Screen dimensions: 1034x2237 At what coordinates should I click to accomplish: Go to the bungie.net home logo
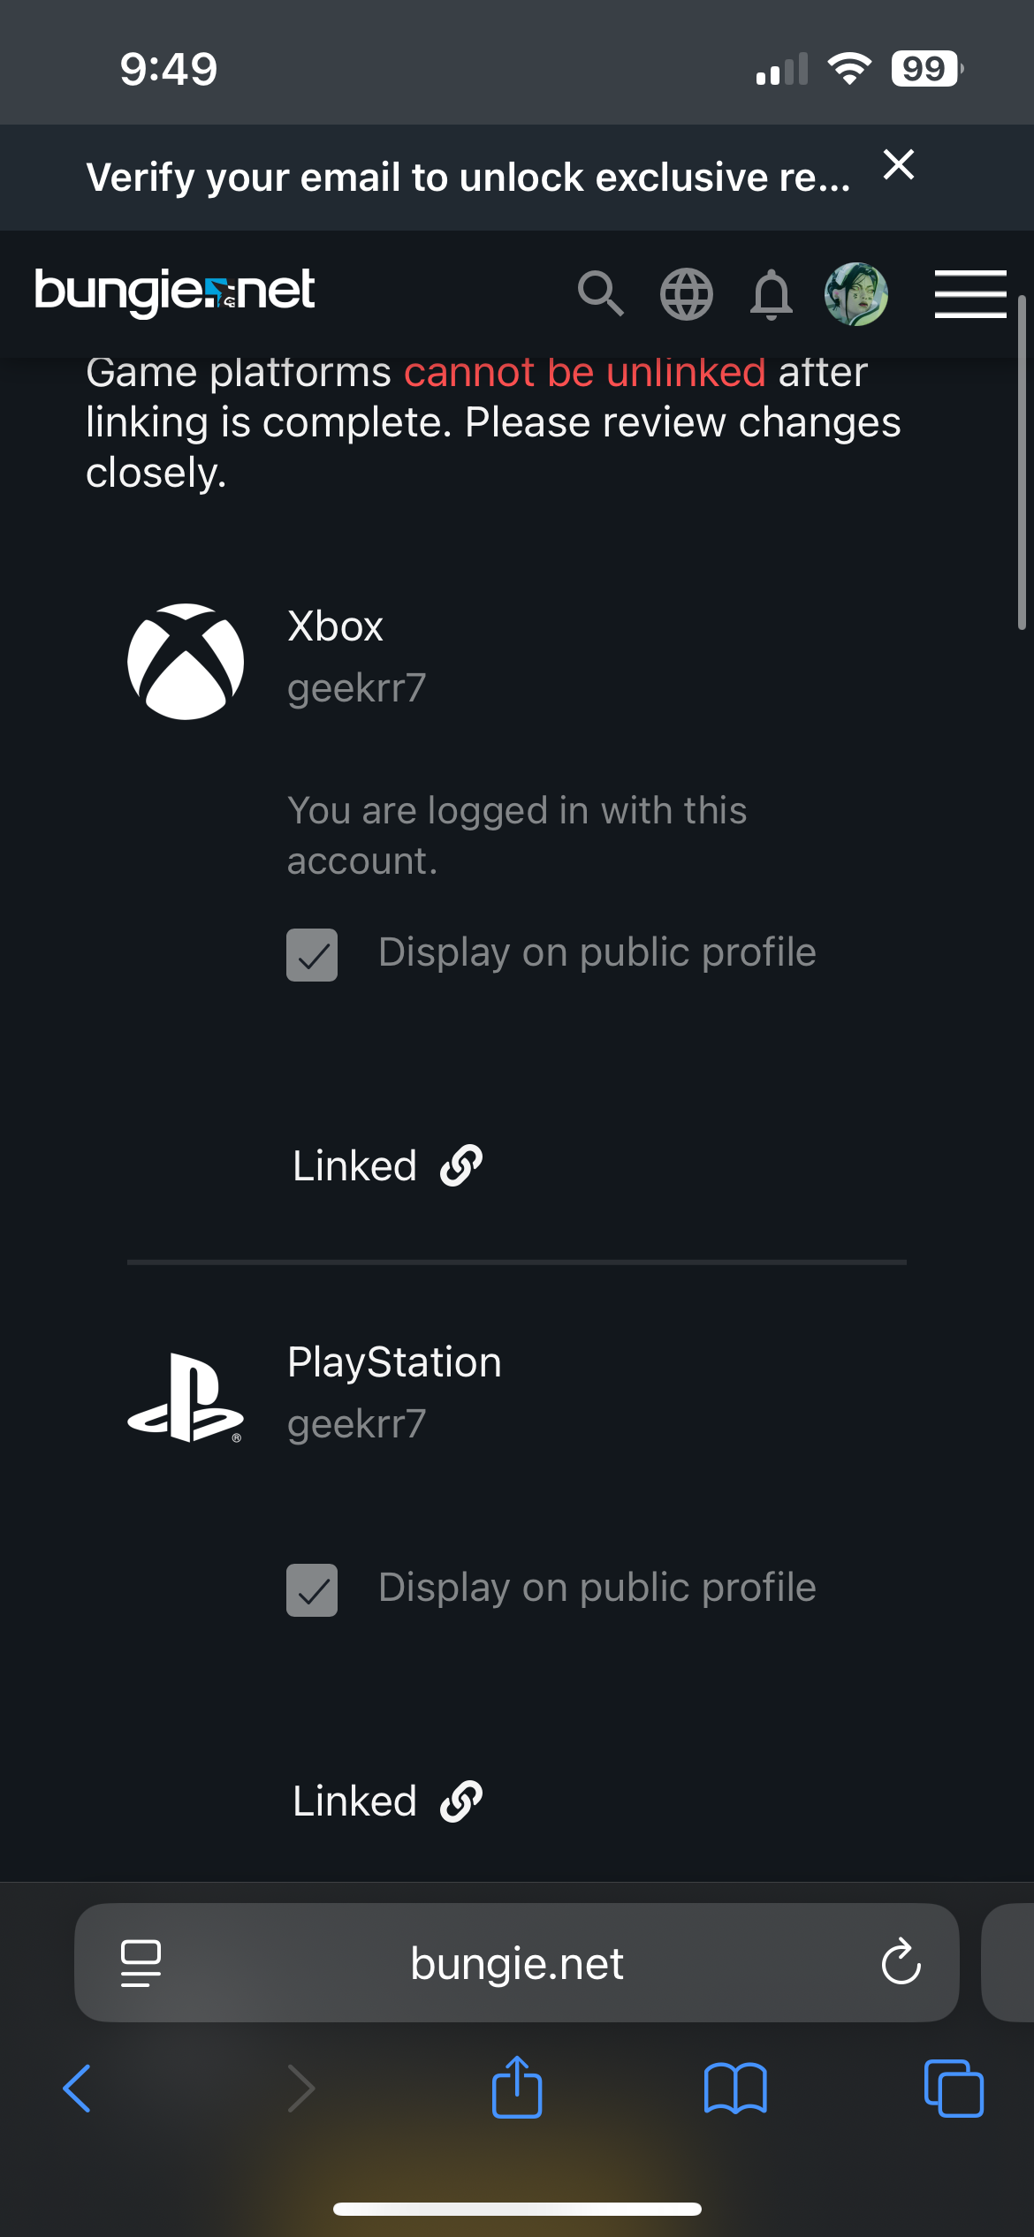click(175, 292)
